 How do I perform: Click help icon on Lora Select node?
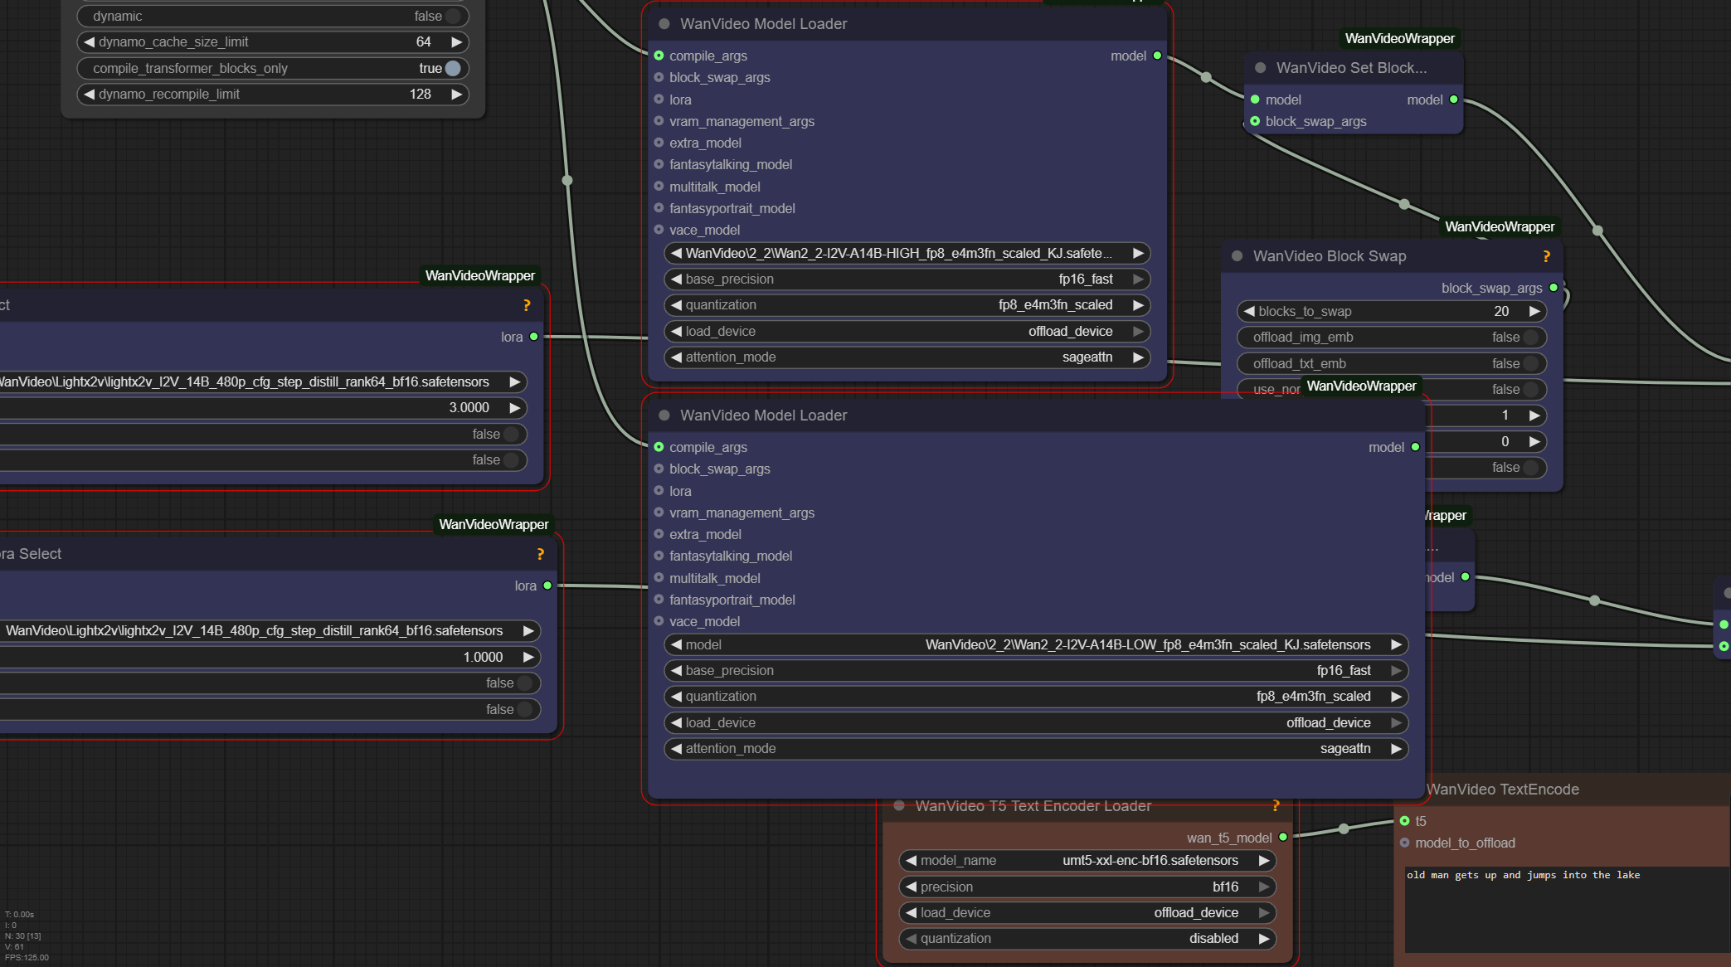pyautogui.click(x=540, y=554)
